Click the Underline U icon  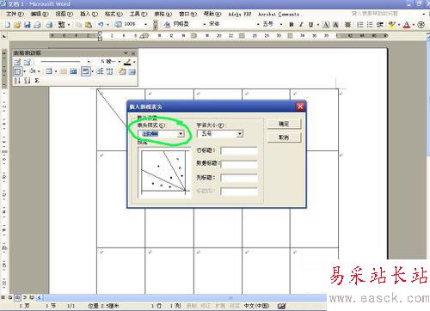[x=310, y=25]
